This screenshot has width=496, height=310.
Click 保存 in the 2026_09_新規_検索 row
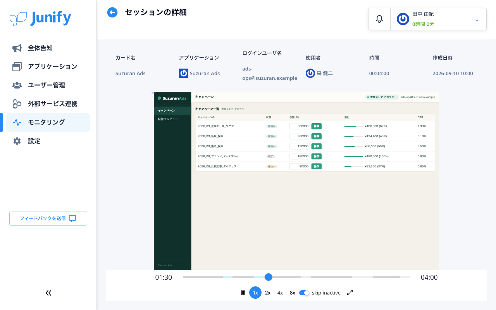coord(316,136)
